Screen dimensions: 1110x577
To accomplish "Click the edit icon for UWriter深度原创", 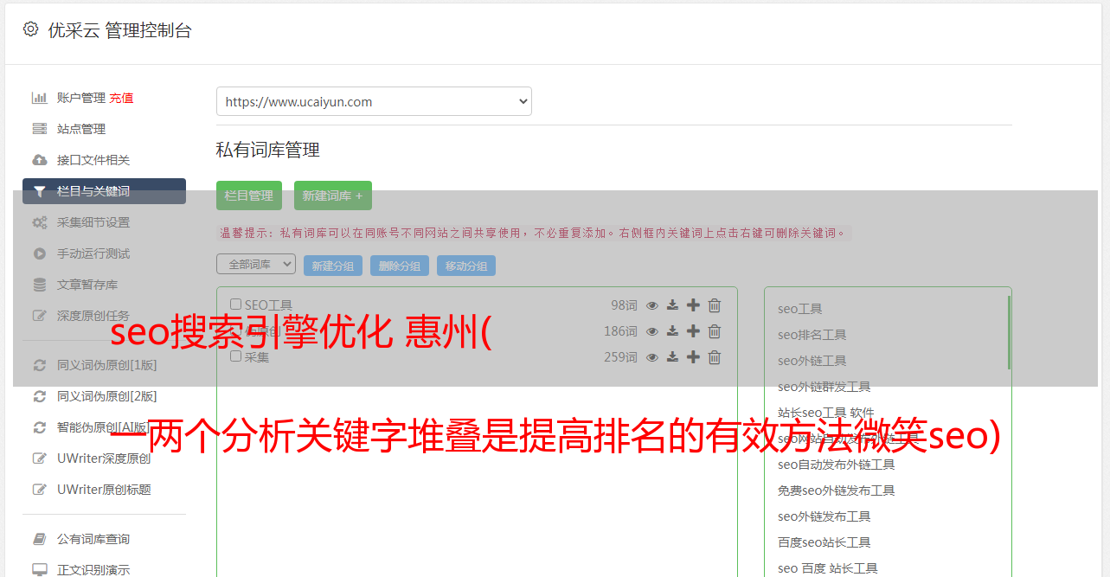I will pos(39,458).
